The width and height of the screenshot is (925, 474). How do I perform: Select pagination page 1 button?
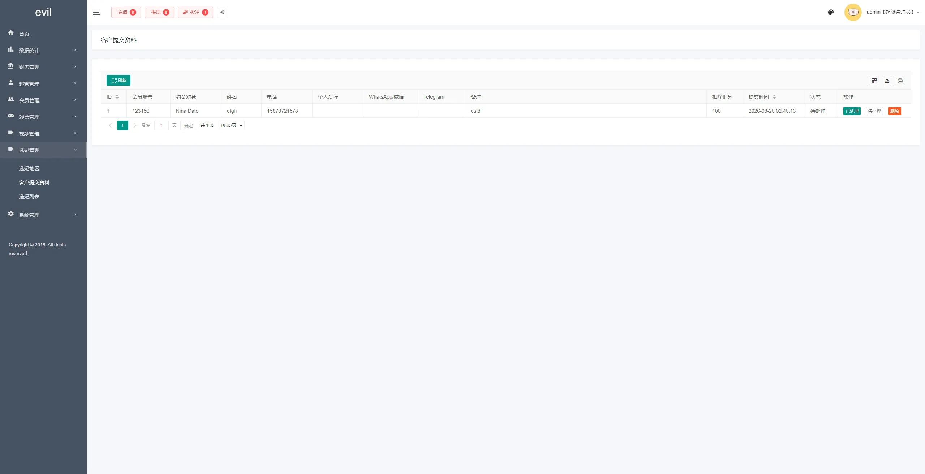click(122, 125)
